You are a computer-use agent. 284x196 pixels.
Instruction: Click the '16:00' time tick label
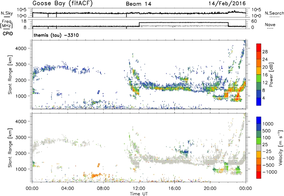174,189
